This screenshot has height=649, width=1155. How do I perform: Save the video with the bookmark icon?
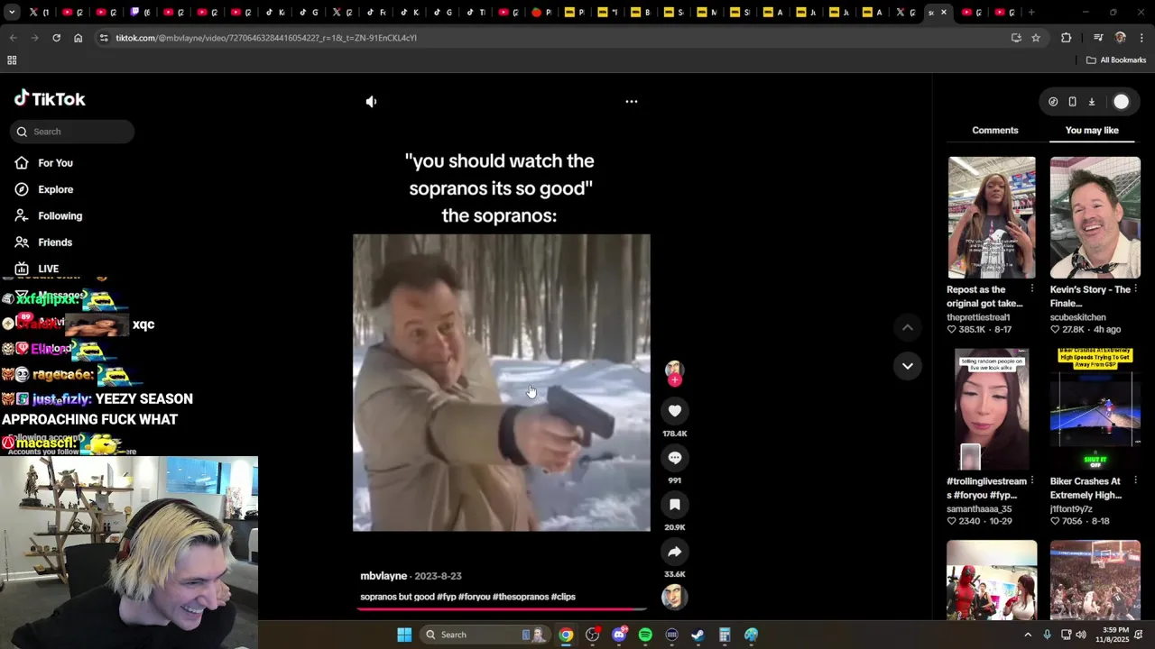pos(674,505)
